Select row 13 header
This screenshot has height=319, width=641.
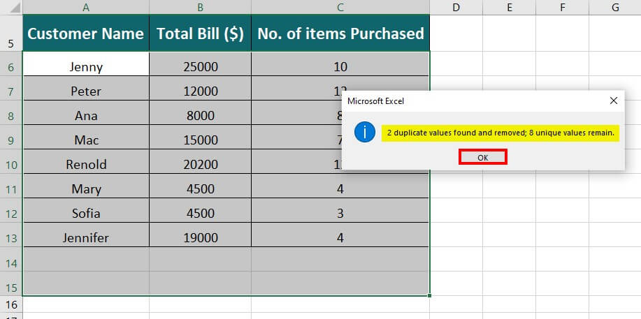tap(11, 235)
